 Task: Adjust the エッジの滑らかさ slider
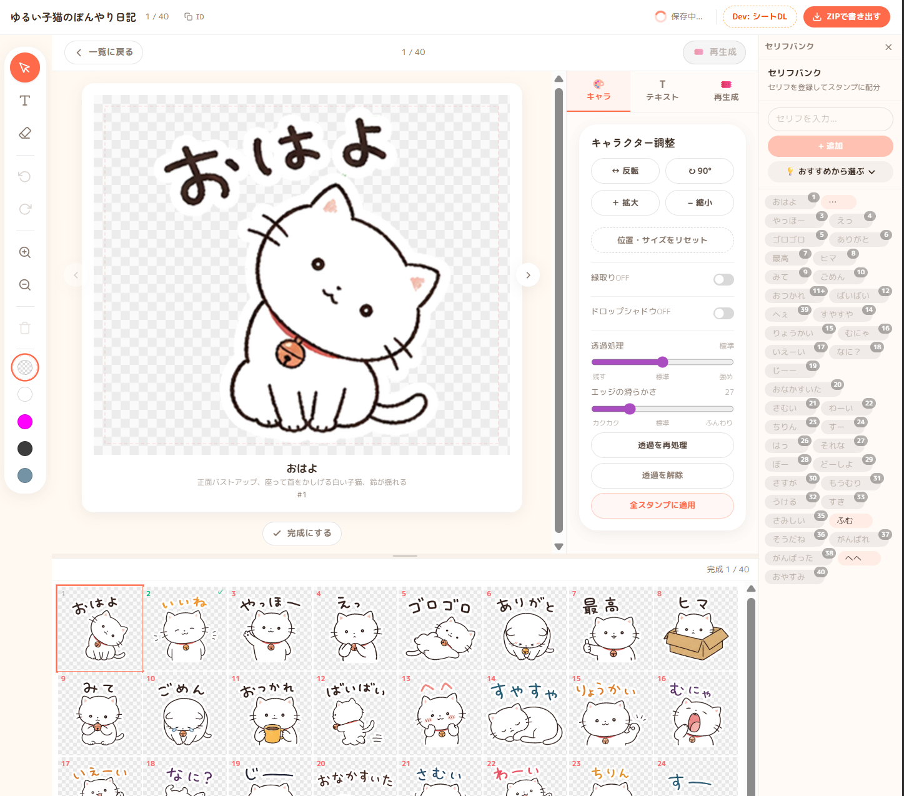[x=662, y=409]
